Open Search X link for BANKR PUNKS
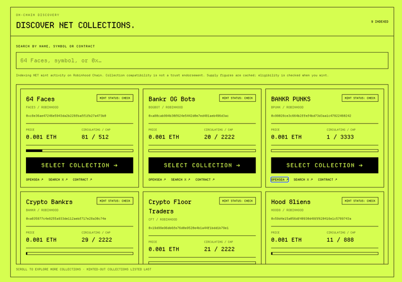This screenshot has width=402, height=282. click(303, 180)
